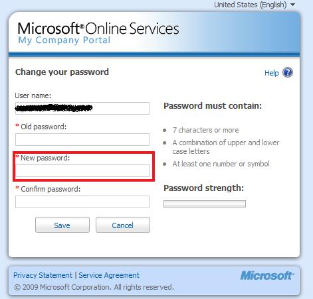Cancel the password change
This screenshot has width=313, height=299.
pyautogui.click(x=123, y=225)
